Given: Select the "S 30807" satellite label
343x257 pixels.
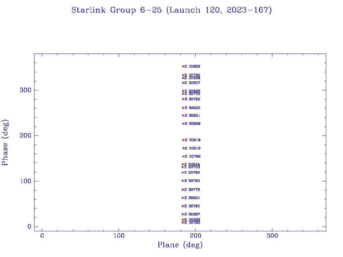Looking at the screenshot, I should (x=192, y=83).
